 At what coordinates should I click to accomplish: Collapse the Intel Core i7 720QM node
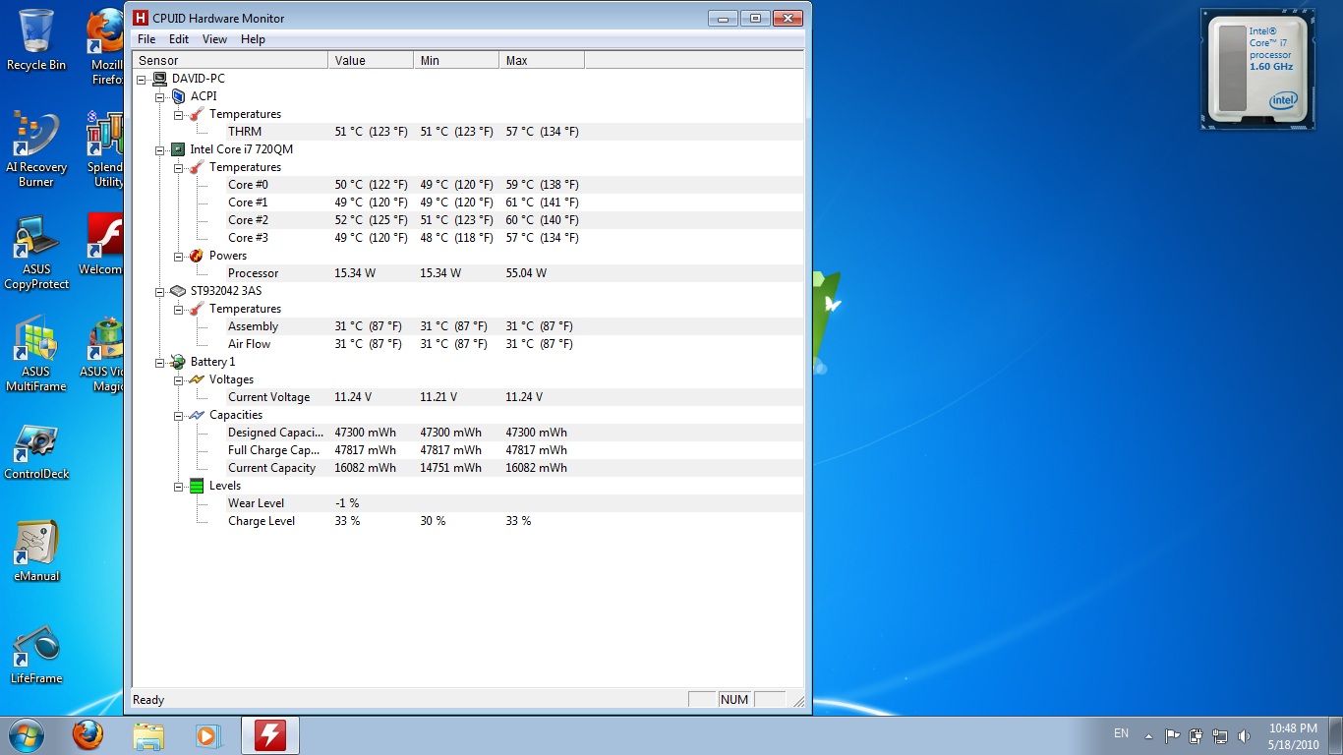(160, 149)
